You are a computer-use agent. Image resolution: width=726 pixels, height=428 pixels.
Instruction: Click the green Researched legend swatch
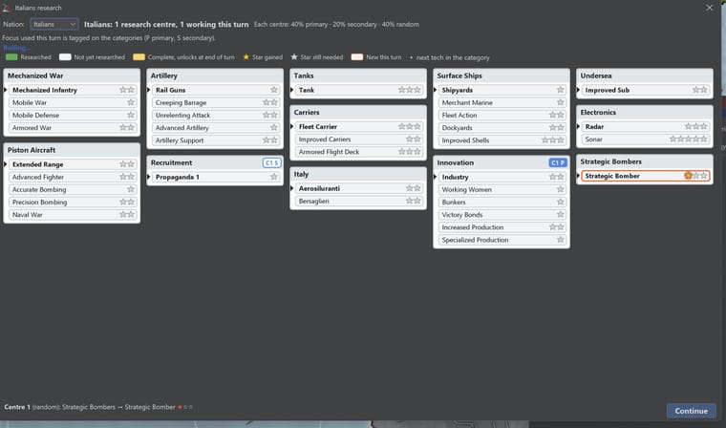coord(11,57)
